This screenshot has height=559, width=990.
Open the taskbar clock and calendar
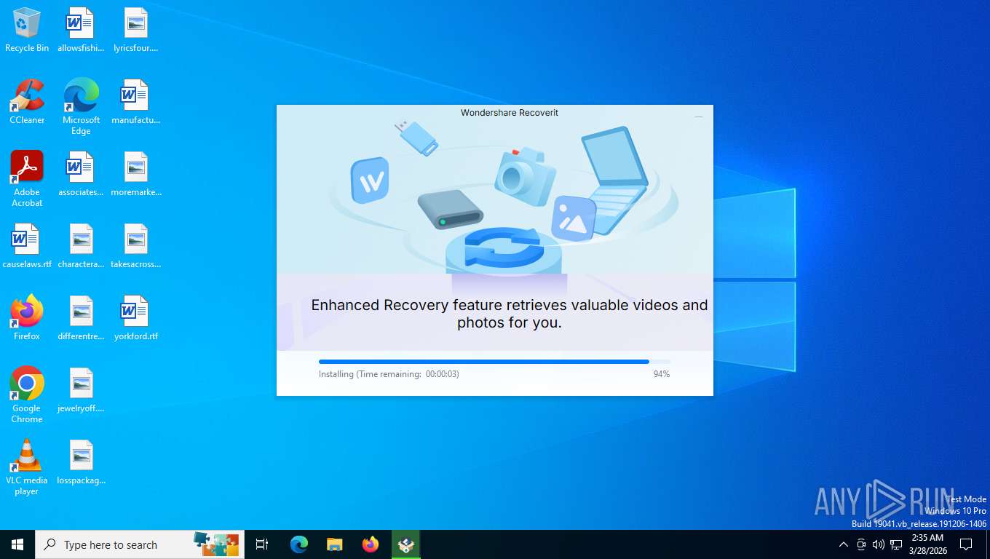pyautogui.click(x=927, y=544)
